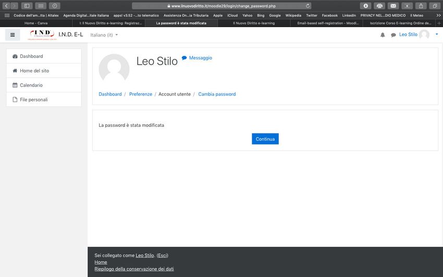Switch to Email-based self-registration tab
The height and width of the screenshot is (277, 443).
coord(327,23)
